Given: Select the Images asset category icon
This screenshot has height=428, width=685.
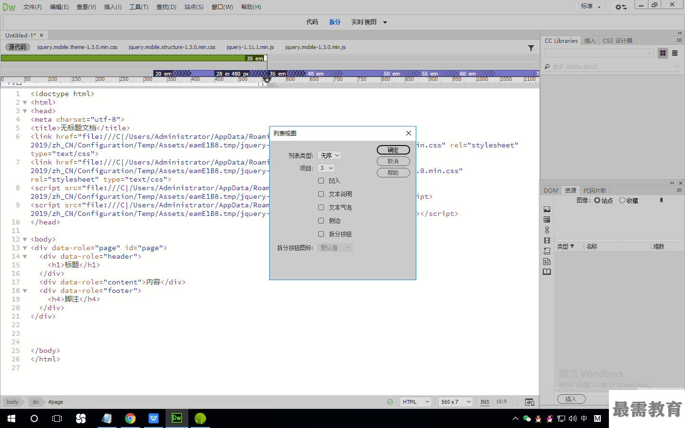Looking at the screenshot, I should coord(547,209).
